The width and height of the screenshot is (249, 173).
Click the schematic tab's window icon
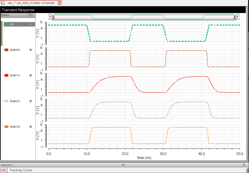click(x=3, y=3)
